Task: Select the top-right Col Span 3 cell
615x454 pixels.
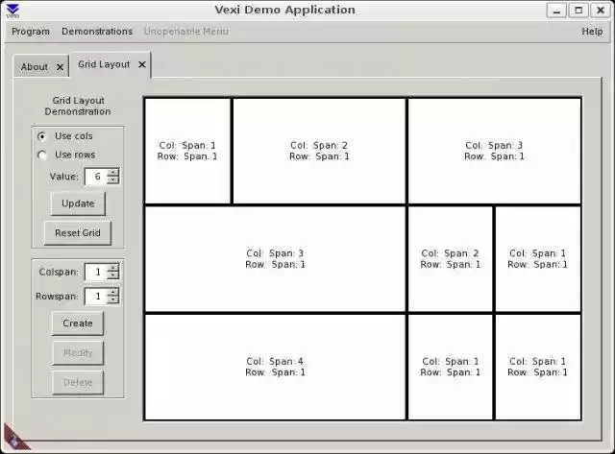Action: pyautogui.click(x=494, y=151)
